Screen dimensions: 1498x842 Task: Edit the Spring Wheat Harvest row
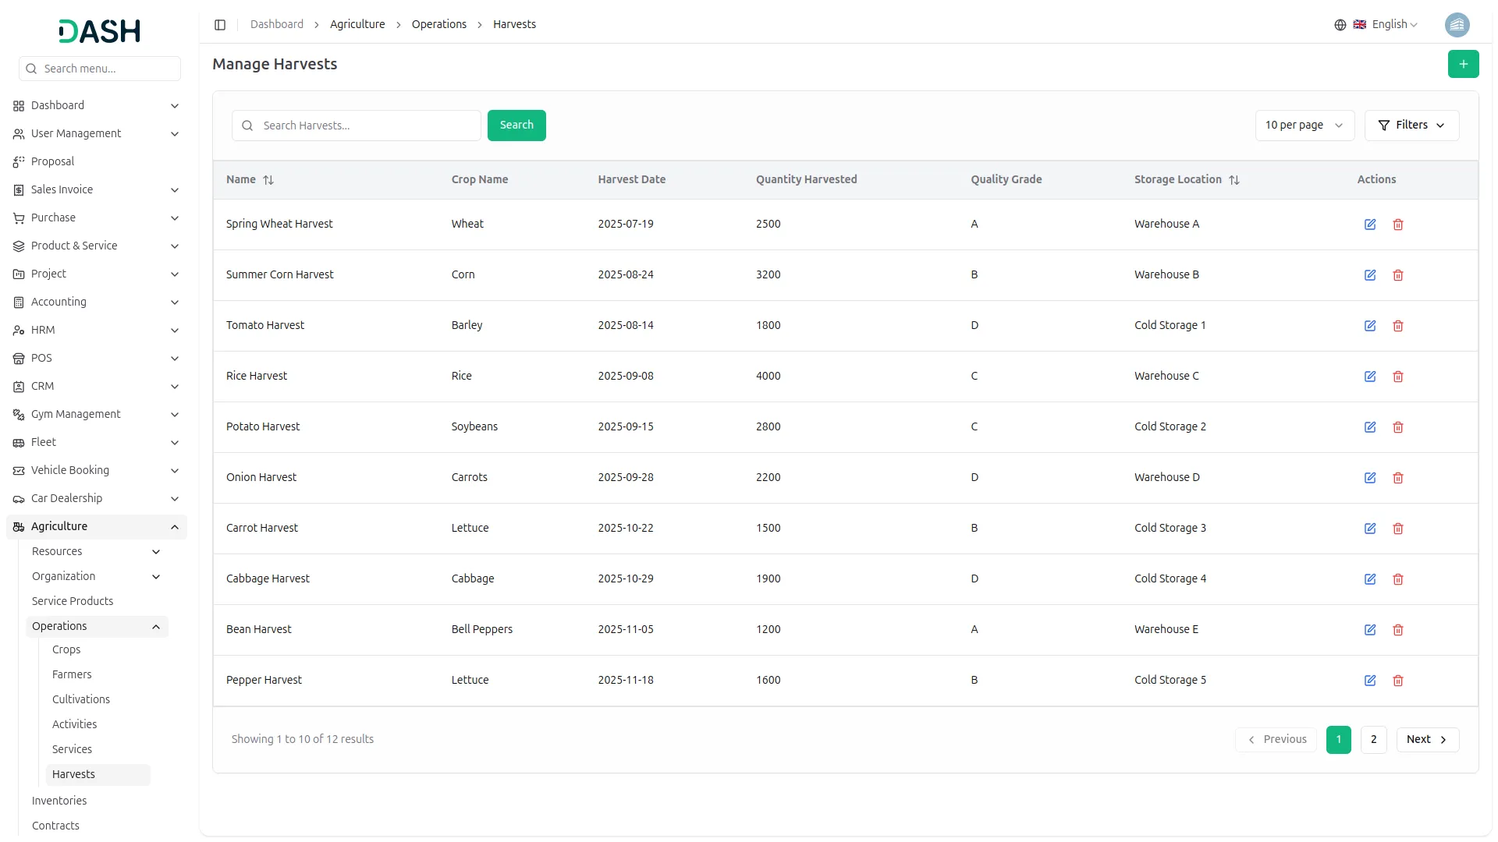pos(1369,225)
